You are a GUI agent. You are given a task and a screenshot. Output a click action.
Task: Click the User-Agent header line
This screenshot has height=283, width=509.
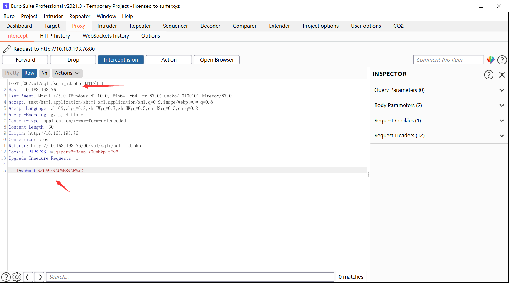click(120, 96)
